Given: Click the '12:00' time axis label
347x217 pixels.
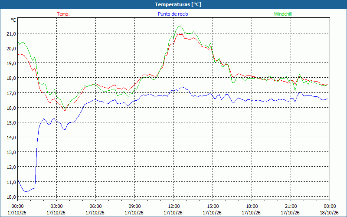Looking at the screenshot, I should coord(174,207).
